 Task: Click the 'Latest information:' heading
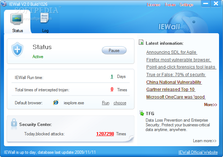164,43
